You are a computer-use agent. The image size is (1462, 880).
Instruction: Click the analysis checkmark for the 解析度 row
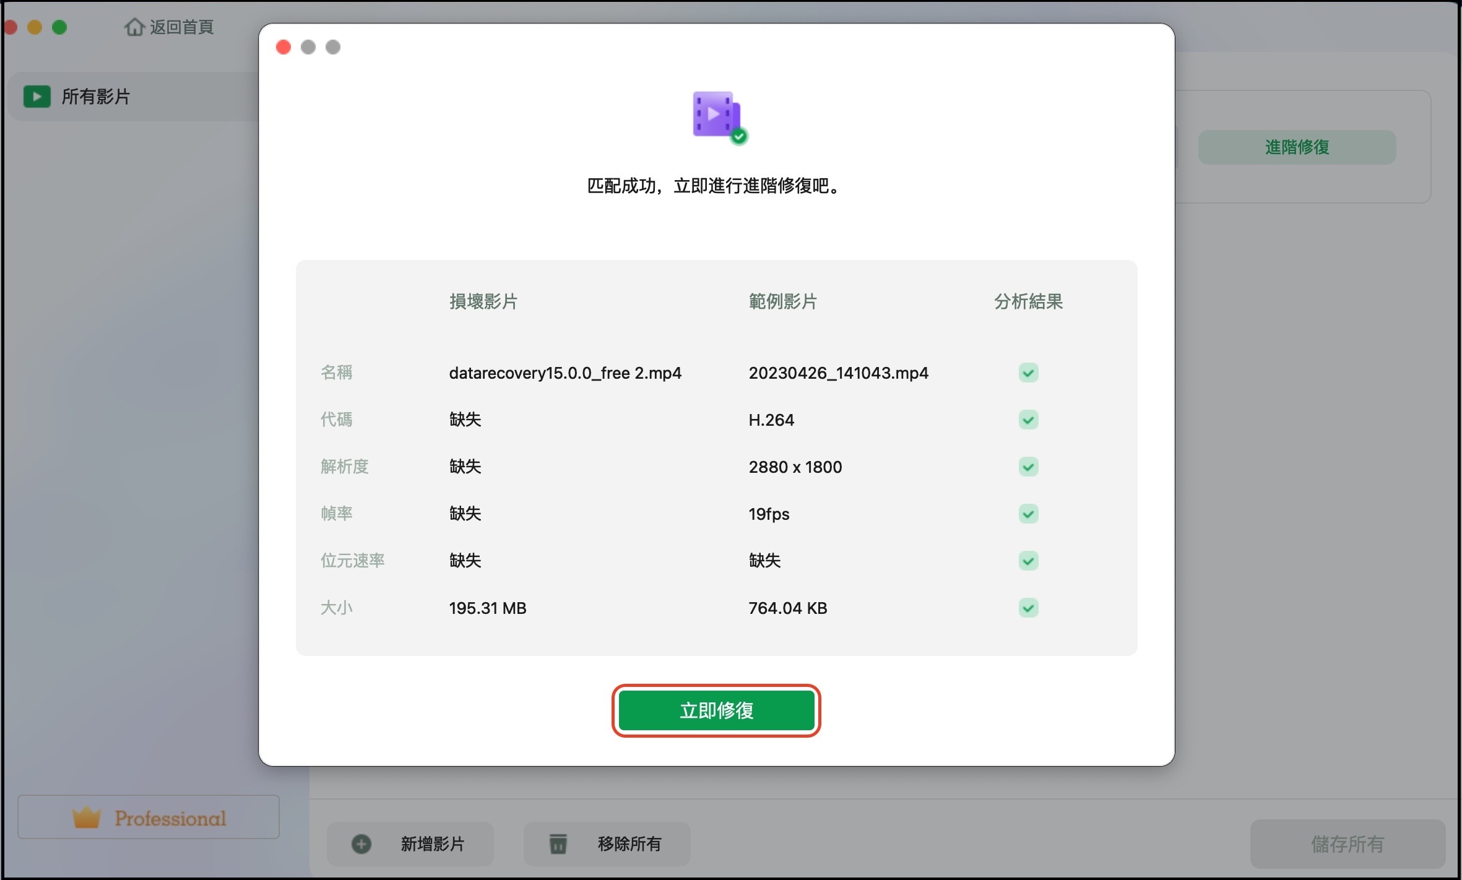pyautogui.click(x=1028, y=467)
